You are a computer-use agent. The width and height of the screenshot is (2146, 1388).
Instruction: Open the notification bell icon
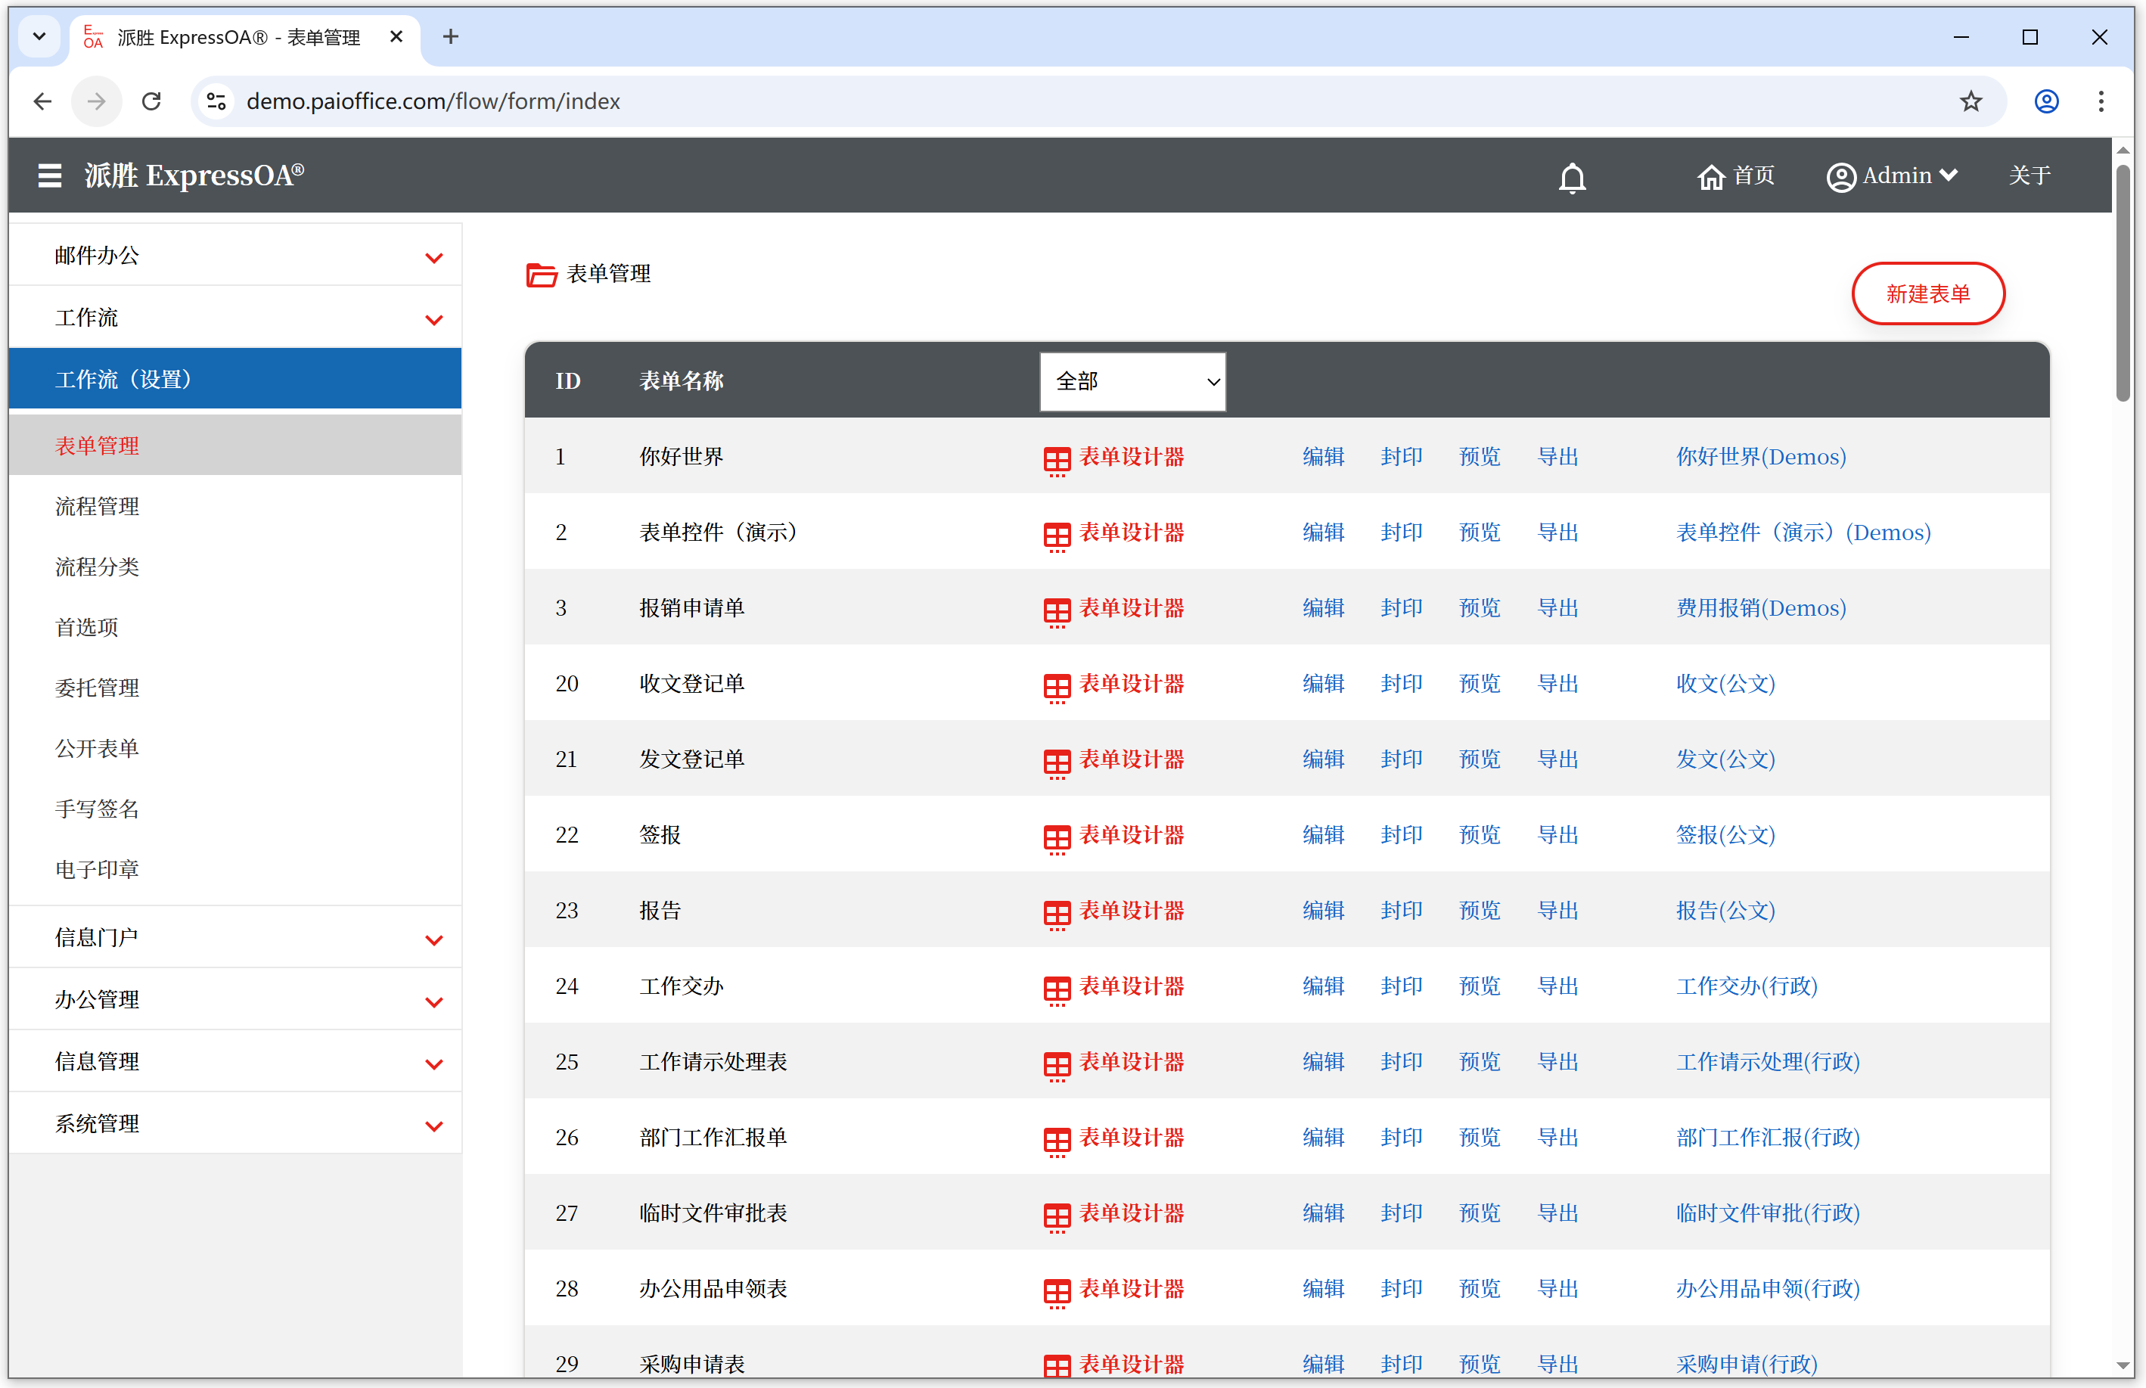pos(1572,178)
